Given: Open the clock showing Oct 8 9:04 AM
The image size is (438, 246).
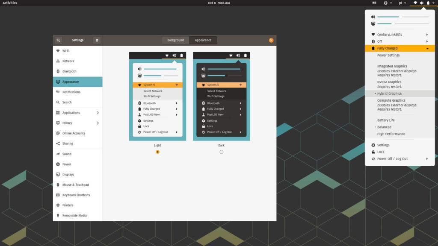Looking at the screenshot, I should click(219, 3).
